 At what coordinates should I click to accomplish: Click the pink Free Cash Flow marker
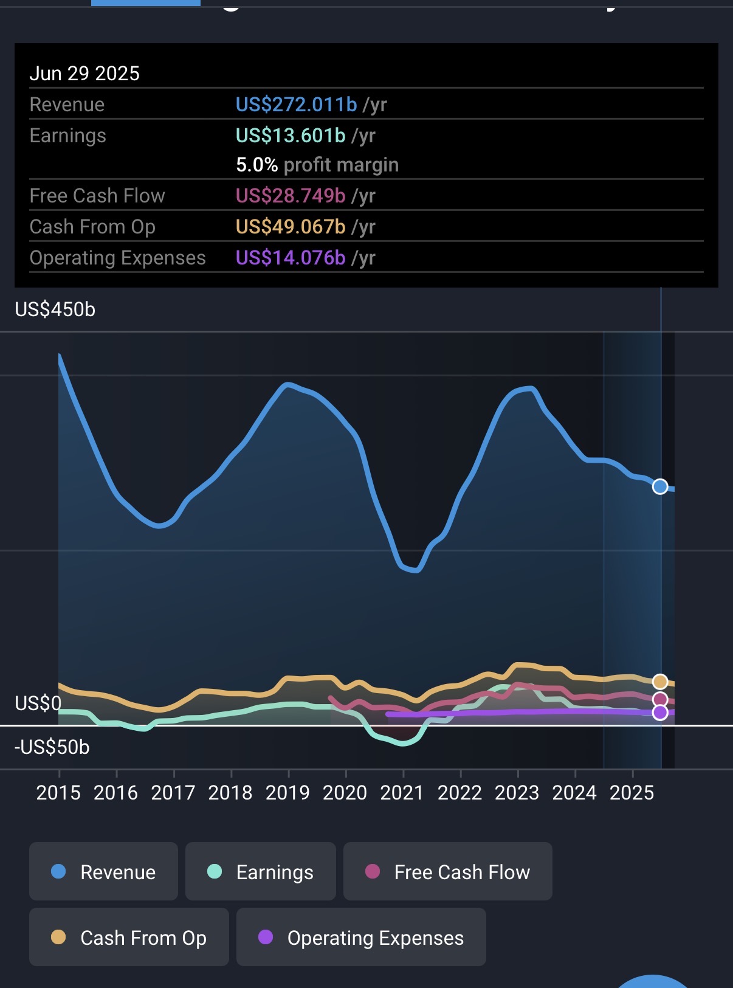(660, 699)
